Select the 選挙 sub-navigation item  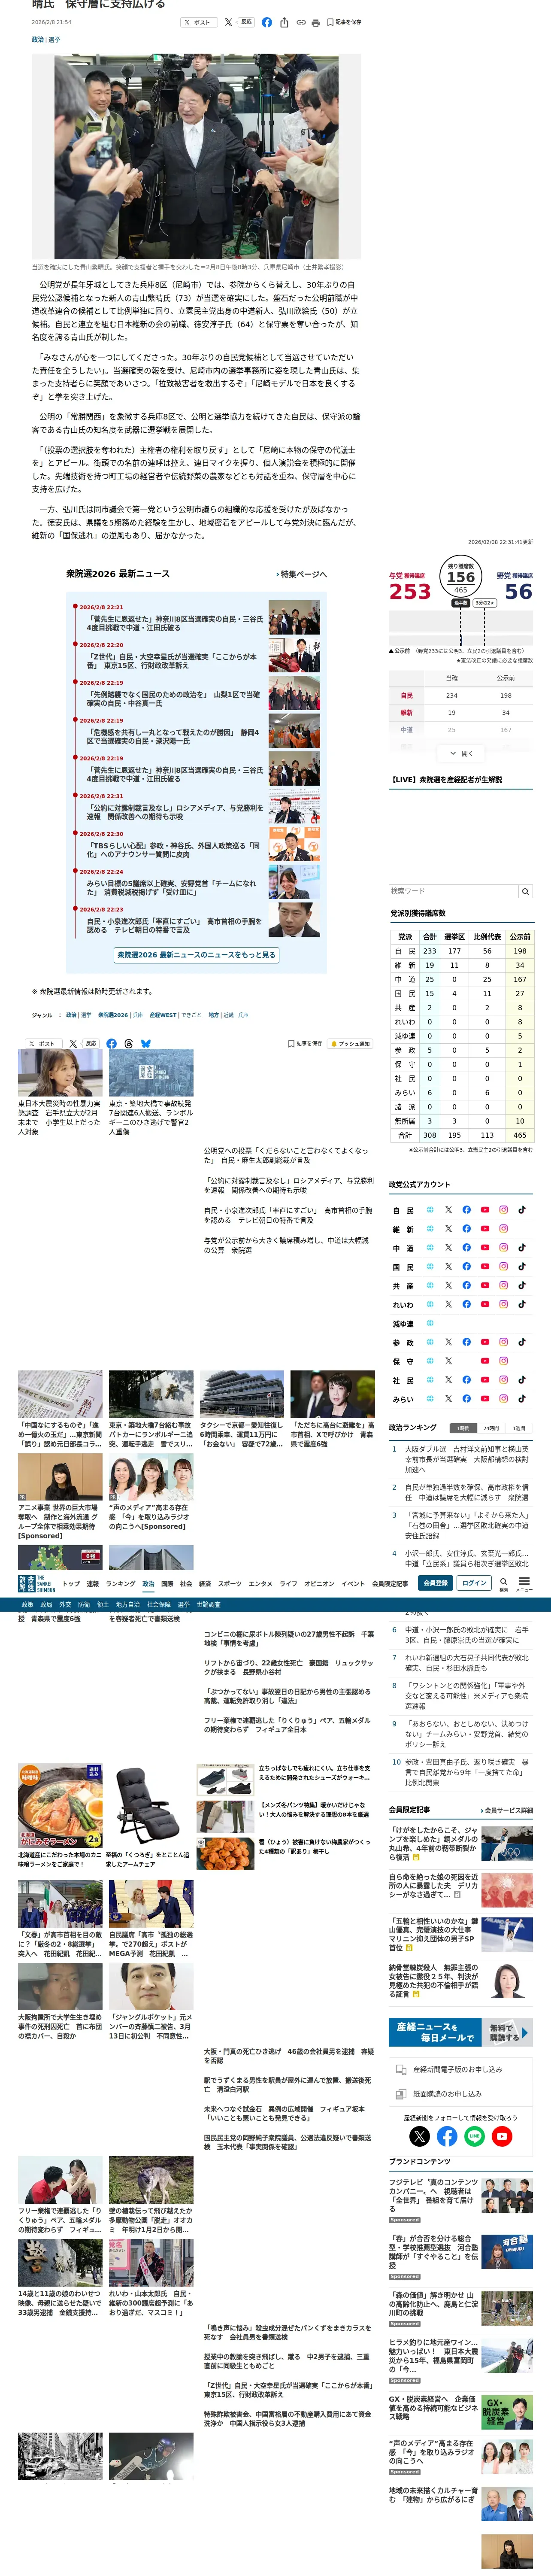(x=184, y=1604)
